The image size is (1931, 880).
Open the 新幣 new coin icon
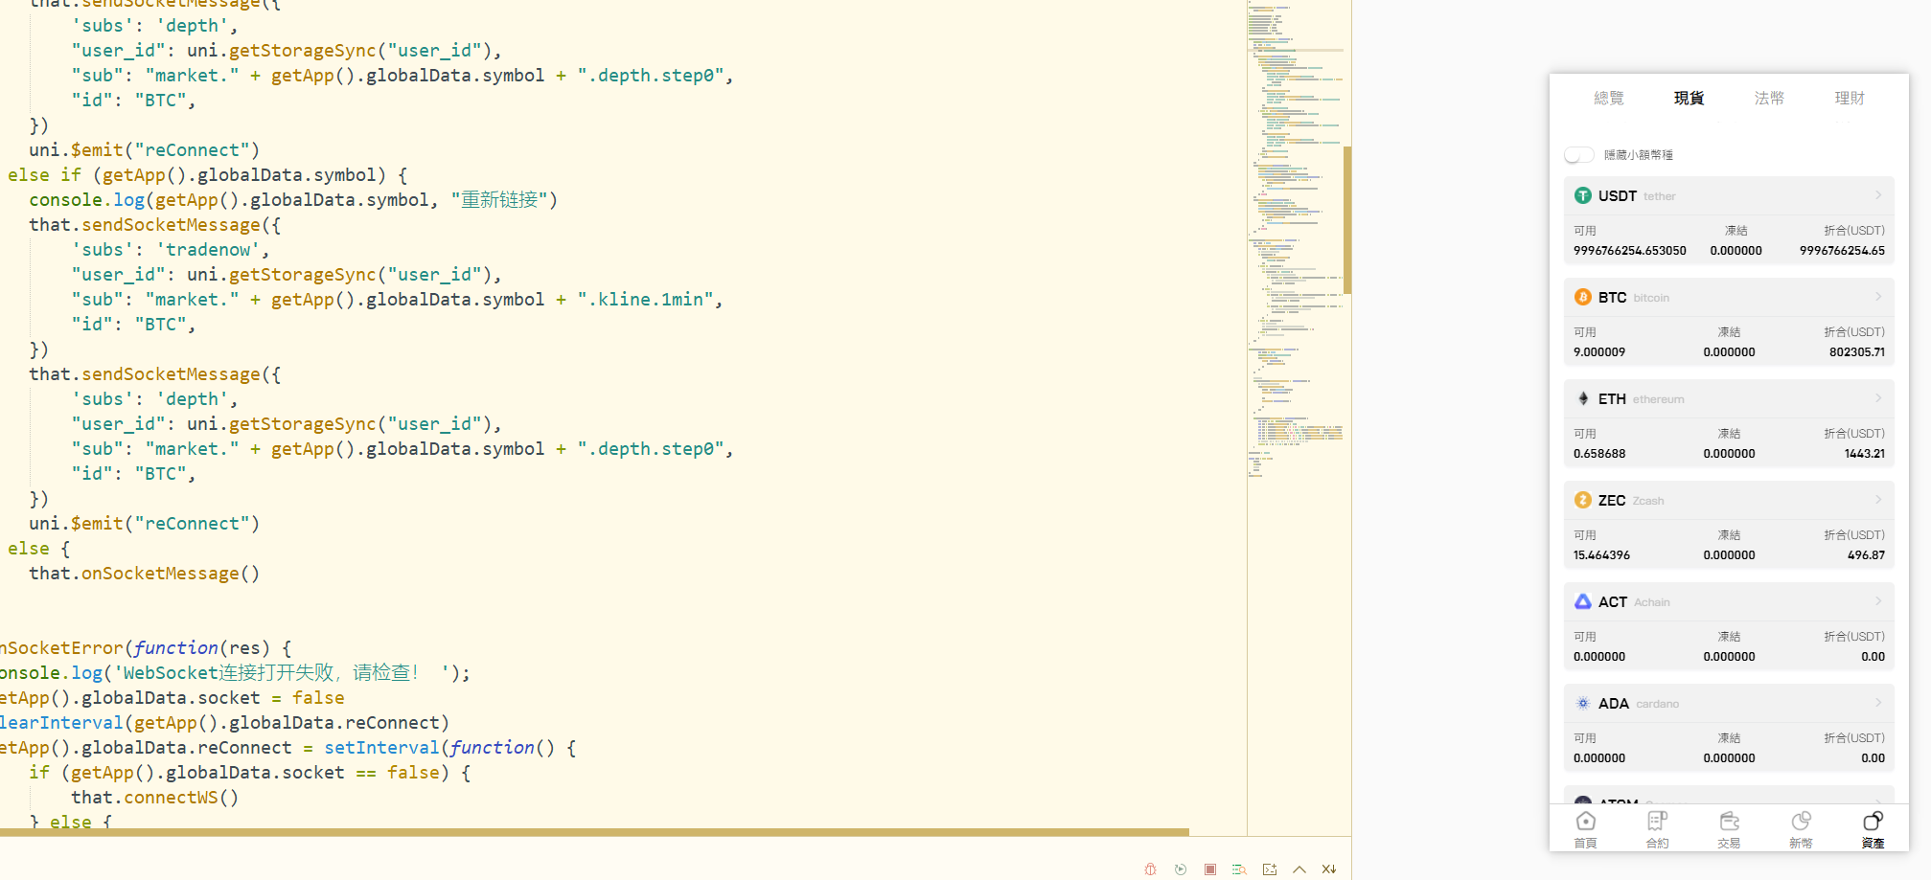pyautogui.click(x=1801, y=828)
